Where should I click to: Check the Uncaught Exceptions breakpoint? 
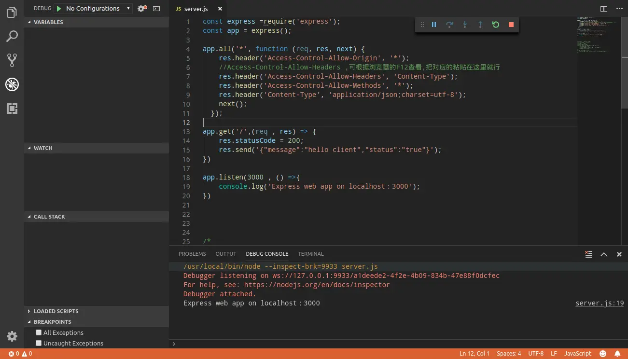tap(39, 343)
